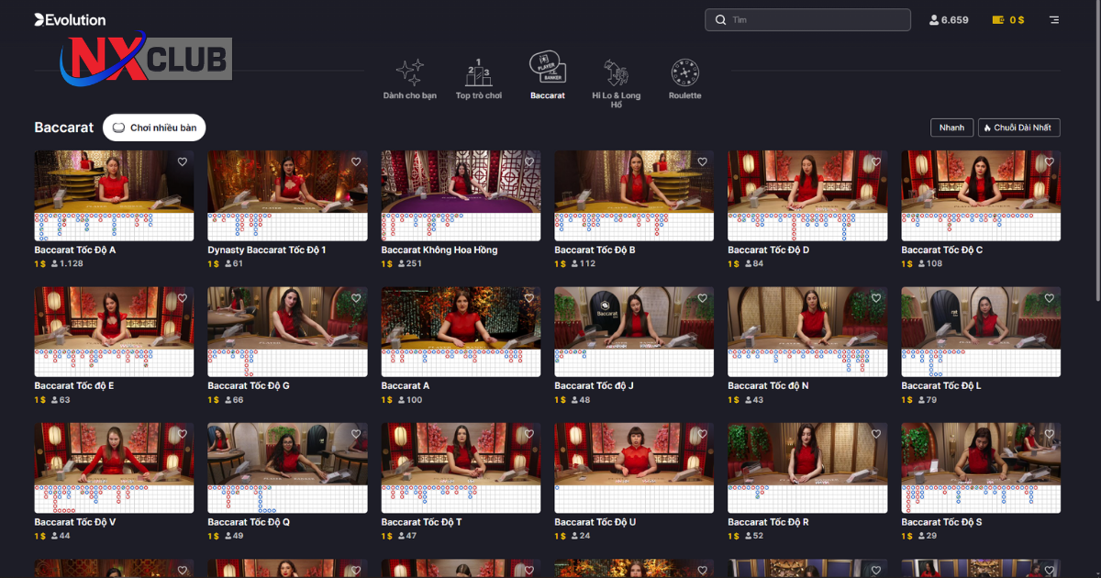Favorite Baccarat Tốc Độ V heart icon
Viewport: 1101px width, 578px height.
[x=183, y=434]
